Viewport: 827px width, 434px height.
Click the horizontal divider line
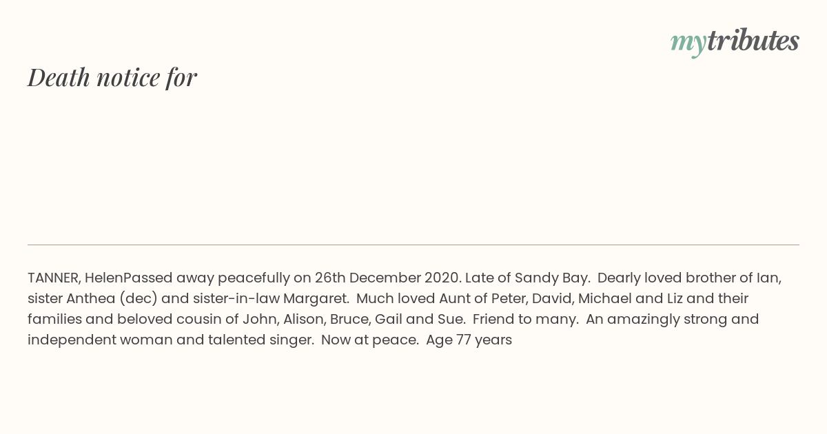tap(413, 245)
